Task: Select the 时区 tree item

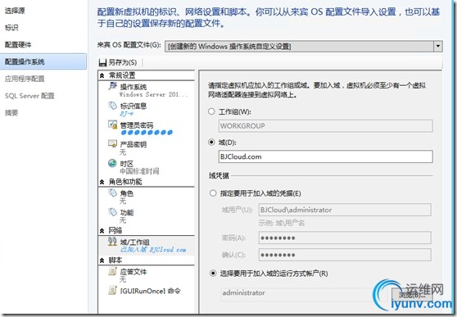Action: pos(147,167)
